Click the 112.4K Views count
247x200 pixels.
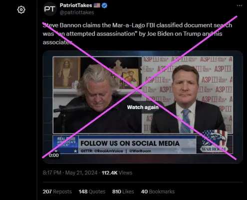(117, 172)
